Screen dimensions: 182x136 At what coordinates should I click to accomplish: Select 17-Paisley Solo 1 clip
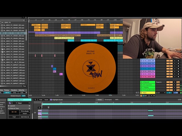pos(116,41)
